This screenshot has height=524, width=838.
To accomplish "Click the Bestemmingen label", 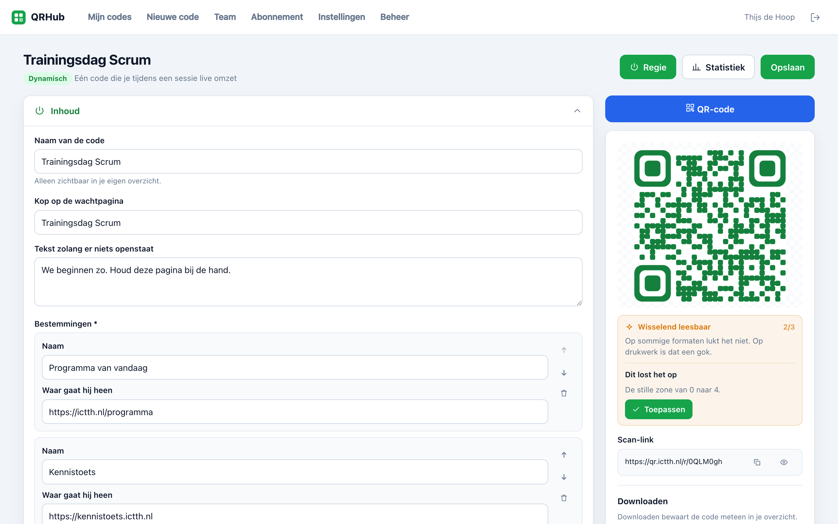I will coord(66,324).
